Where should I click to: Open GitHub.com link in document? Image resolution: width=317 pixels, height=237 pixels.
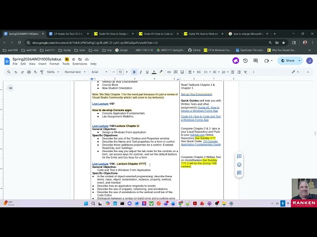pyautogui.click(x=197, y=135)
